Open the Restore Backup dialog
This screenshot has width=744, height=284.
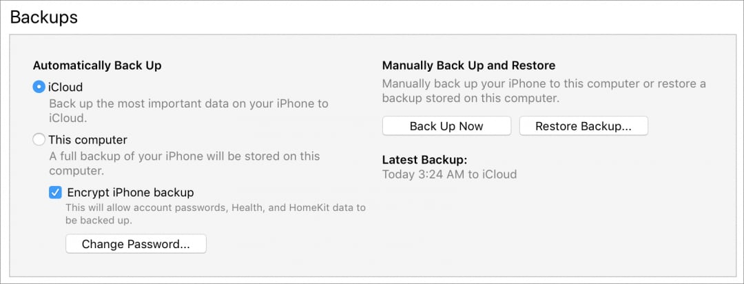click(583, 126)
